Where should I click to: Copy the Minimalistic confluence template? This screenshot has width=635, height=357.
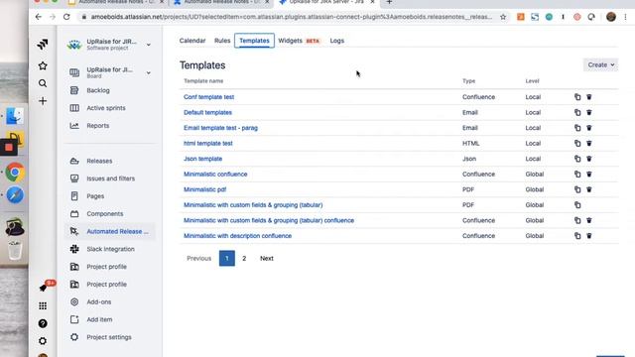[577, 175]
